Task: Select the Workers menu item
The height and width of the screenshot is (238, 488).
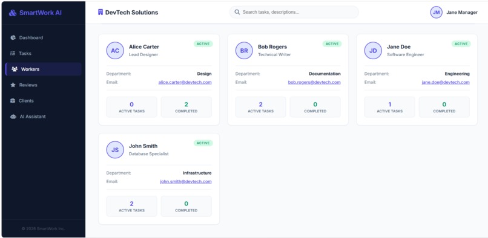Action: point(44,69)
